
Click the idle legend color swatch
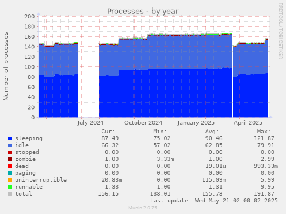click(10, 145)
